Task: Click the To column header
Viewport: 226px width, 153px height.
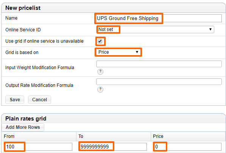Action: click(81, 136)
